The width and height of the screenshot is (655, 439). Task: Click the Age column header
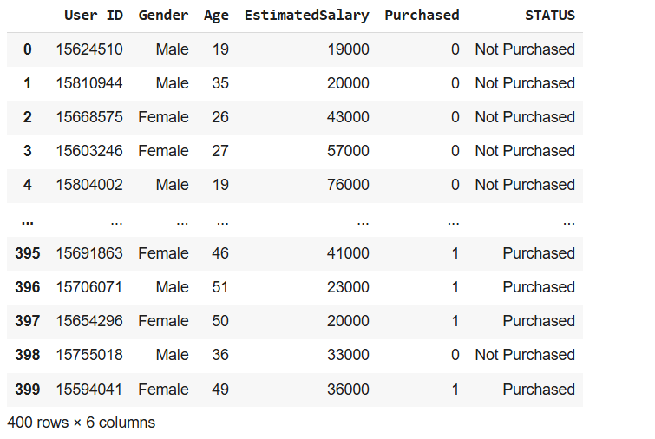(216, 15)
